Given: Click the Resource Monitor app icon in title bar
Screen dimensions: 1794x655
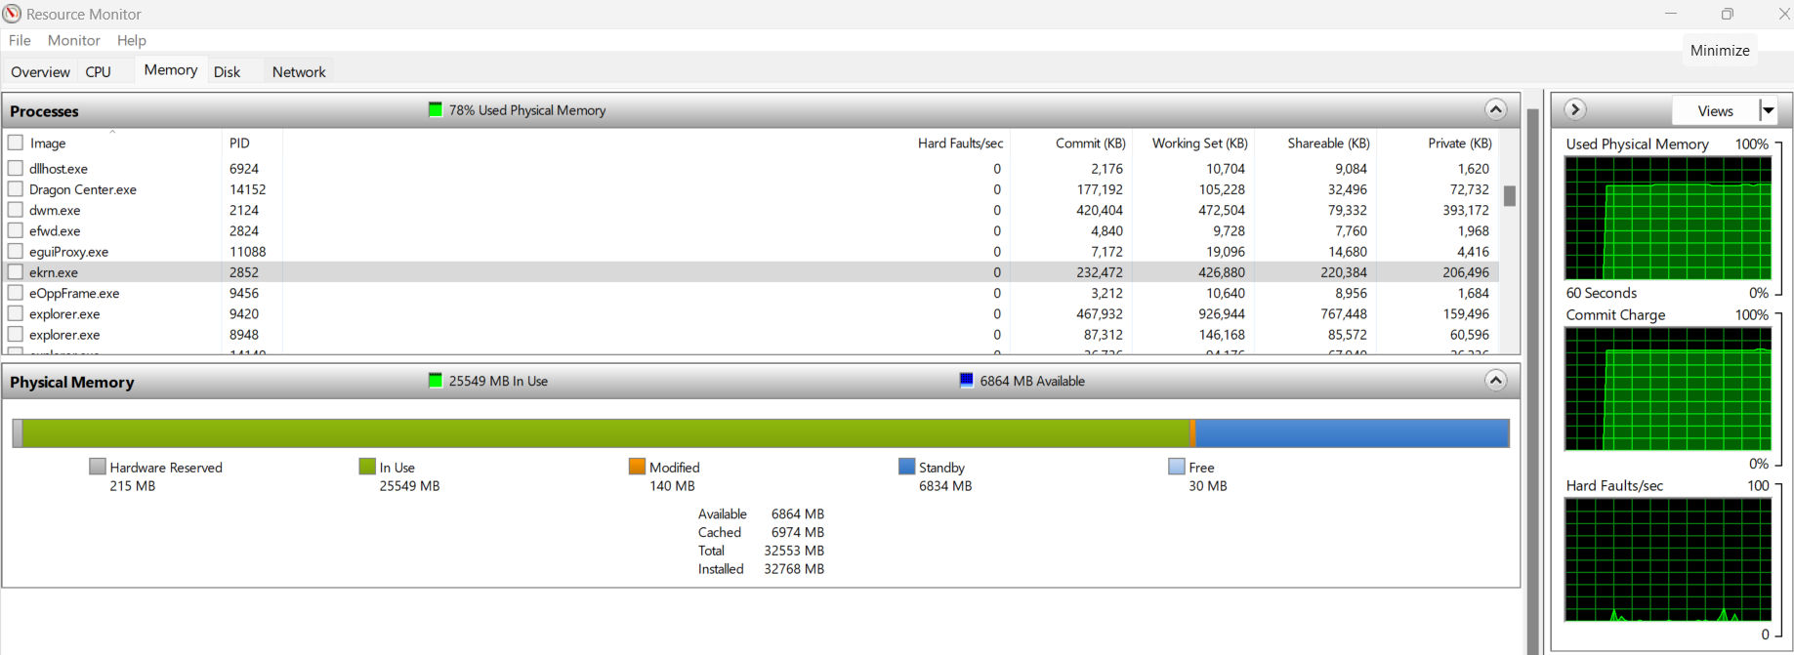Looking at the screenshot, I should pyautogui.click(x=12, y=14).
